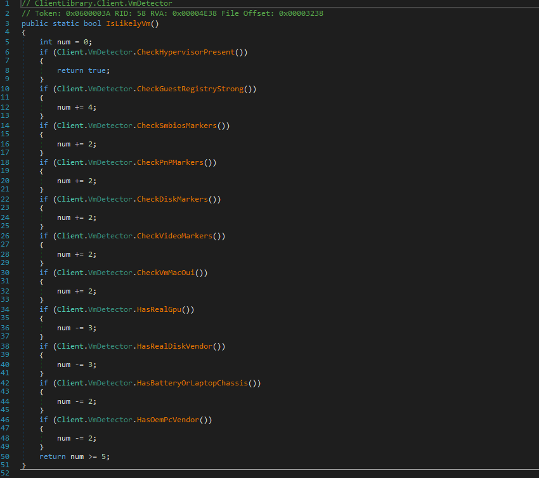Open the HasBatteryOrLaptopChassis method reference
This screenshot has height=478, width=539.
click(192, 383)
